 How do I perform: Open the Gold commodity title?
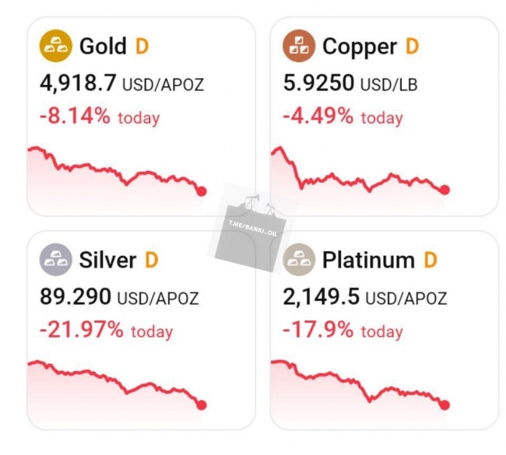click(103, 47)
